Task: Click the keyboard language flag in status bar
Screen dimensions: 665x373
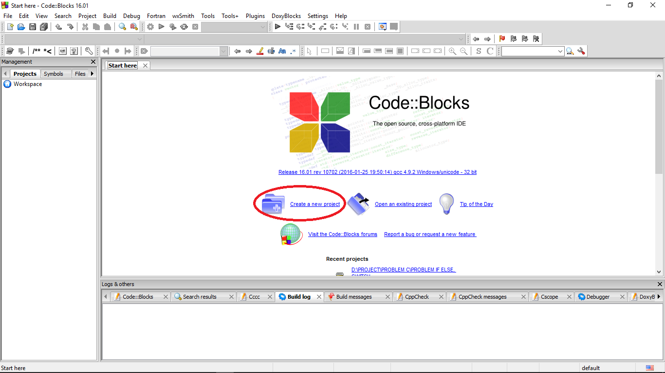Action: click(650, 368)
